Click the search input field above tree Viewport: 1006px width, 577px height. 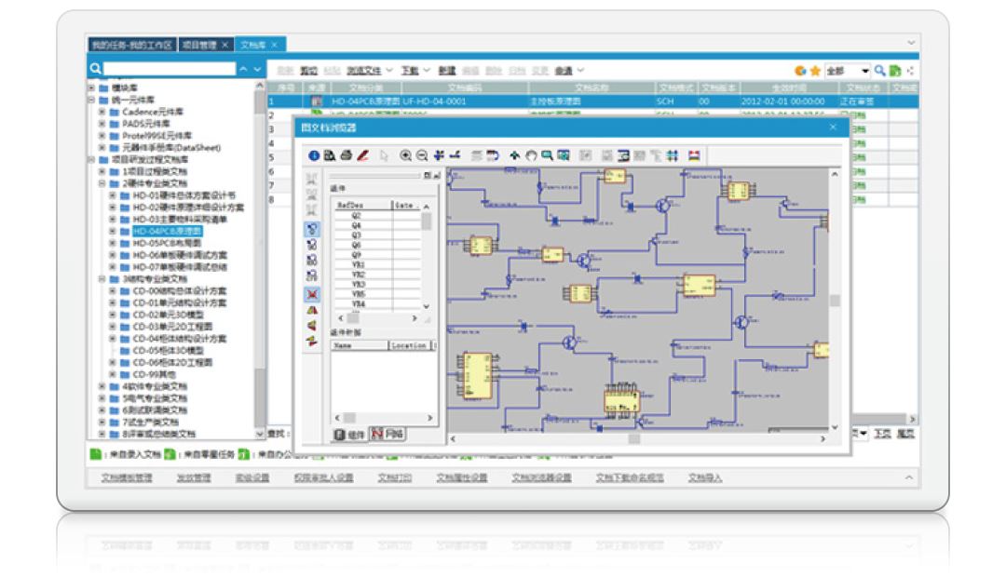[170, 69]
